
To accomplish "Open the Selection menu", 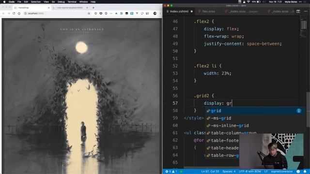I will coord(36,2).
